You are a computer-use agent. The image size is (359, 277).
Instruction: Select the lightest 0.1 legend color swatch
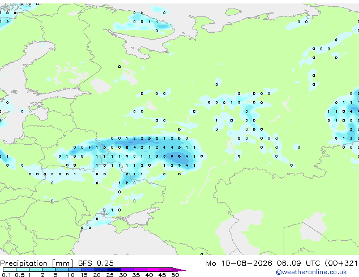[x=10, y=270]
